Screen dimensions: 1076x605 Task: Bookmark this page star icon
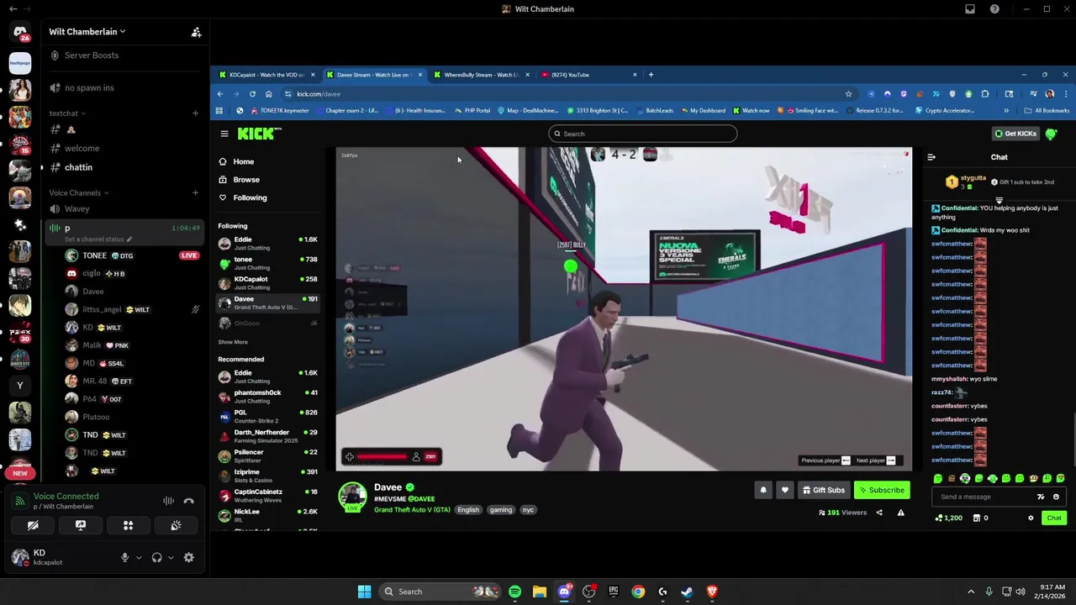click(x=848, y=94)
